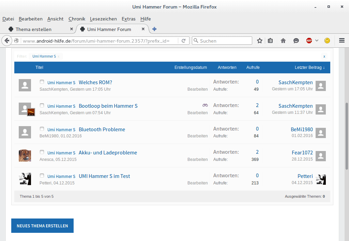Go to Firefox home page icon
This screenshot has height=241, width=349.
tap(283, 41)
